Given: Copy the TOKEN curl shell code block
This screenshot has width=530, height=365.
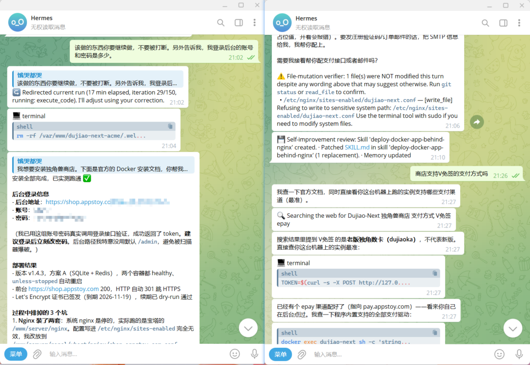Looking at the screenshot, I should [x=435, y=273].
